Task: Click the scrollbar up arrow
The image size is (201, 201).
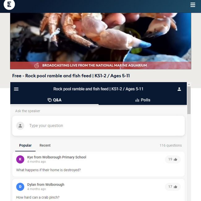Action: pyautogui.click(x=189, y=84)
